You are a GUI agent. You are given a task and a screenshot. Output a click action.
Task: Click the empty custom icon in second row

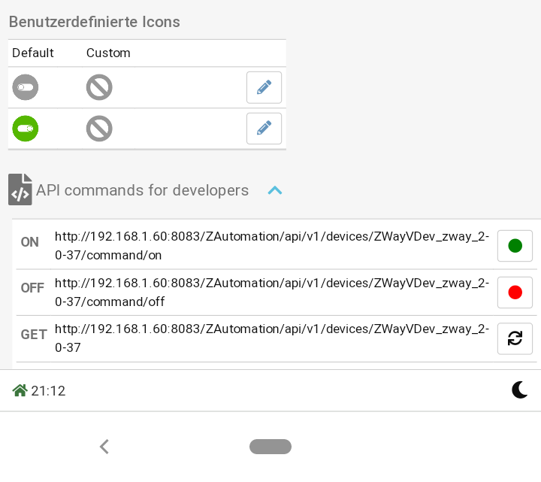click(x=99, y=129)
